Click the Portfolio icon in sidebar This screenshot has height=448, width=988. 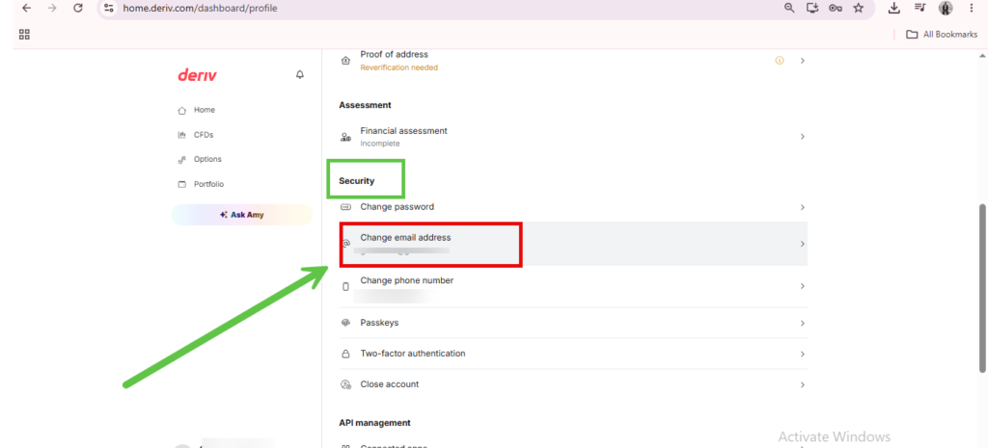pyautogui.click(x=182, y=184)
